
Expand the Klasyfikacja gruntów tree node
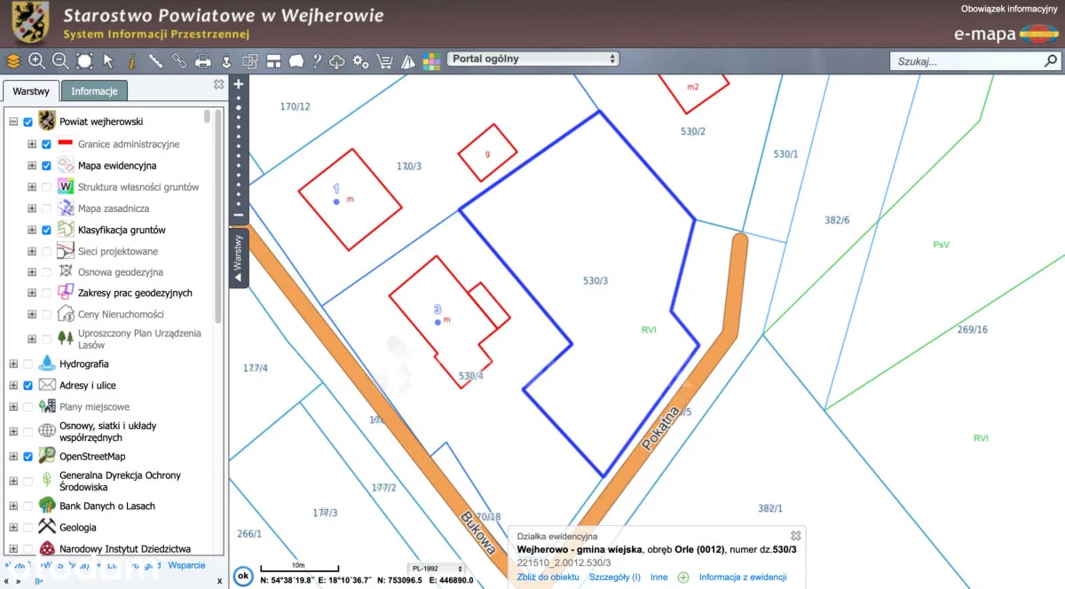tap(32, 230)
